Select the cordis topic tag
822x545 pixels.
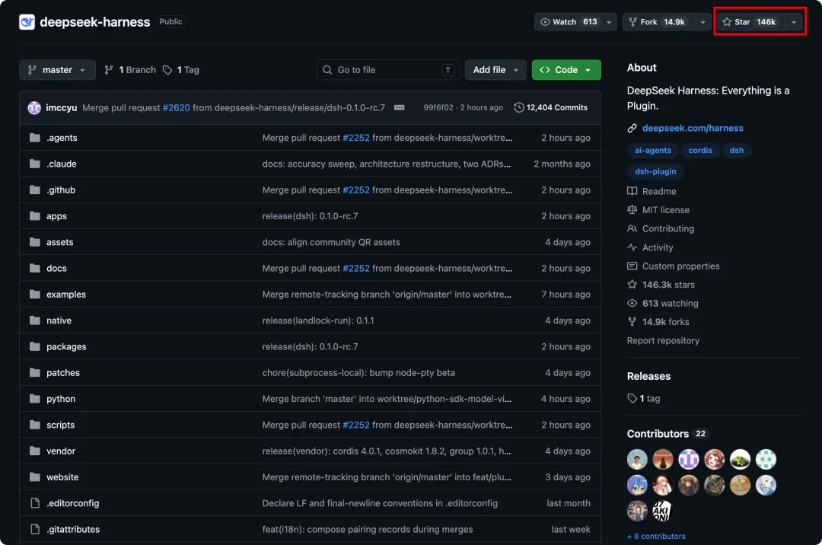pyautogui.click(x=700, y=151)
